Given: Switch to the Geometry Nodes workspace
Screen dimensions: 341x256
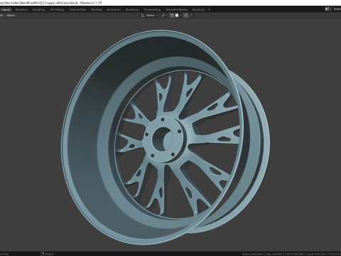Looking at the screenshot, I should pos(176,10).
